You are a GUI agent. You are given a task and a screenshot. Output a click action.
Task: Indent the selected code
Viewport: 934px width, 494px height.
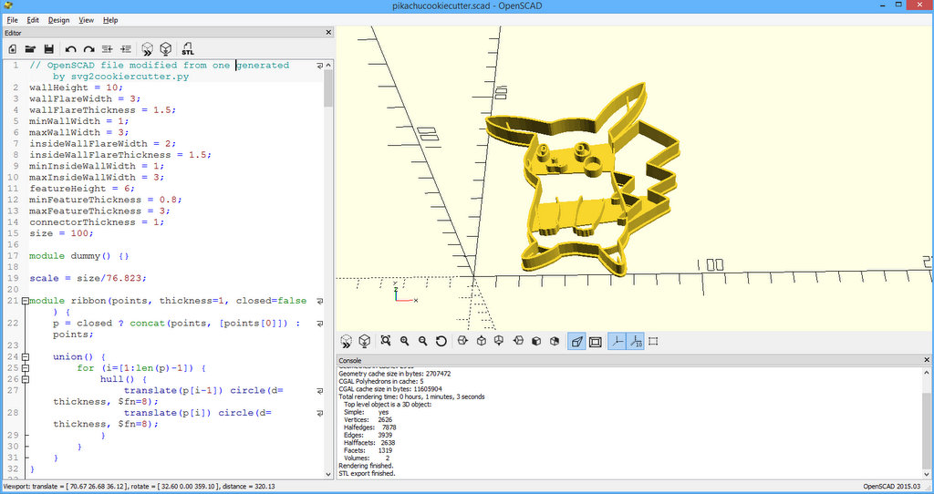(126, 49)
